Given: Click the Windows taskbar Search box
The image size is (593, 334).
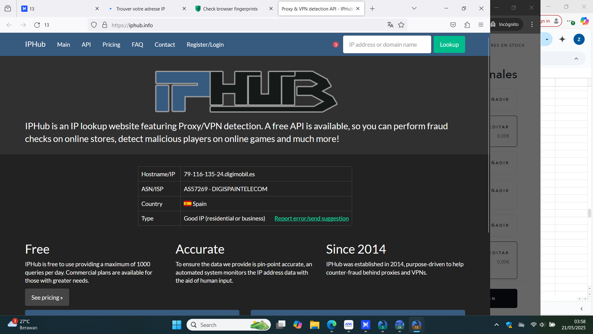Looking at the screenshot, I should pyautogui.click(x=229, y=325).
